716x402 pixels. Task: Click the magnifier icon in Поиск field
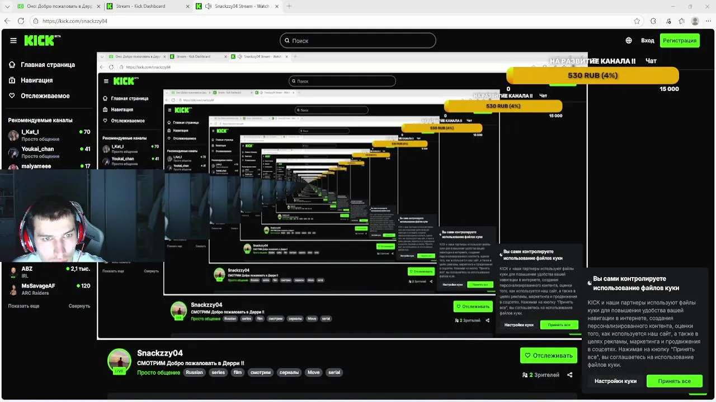tap(287, 41)
